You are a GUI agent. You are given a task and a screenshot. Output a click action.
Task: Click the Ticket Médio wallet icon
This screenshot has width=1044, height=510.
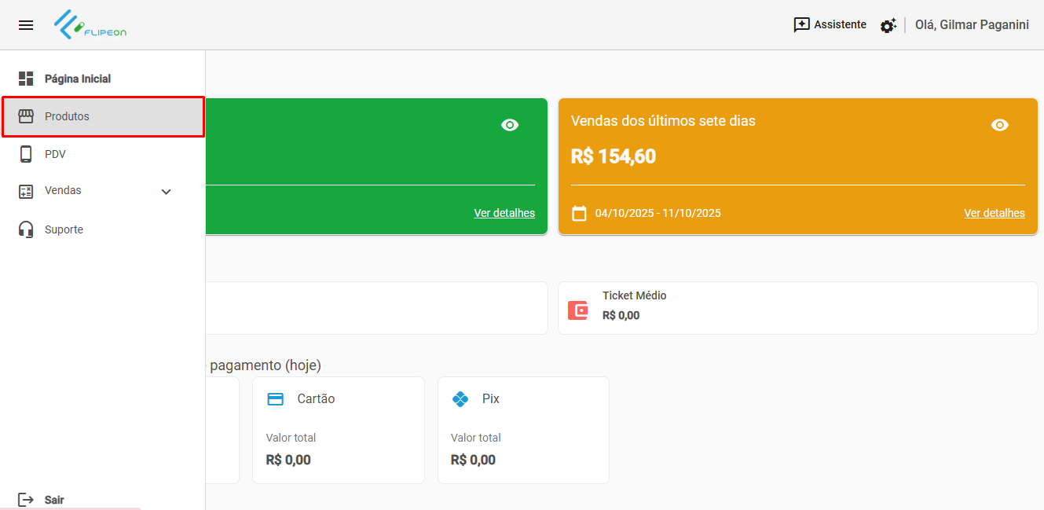coord(578,310)
